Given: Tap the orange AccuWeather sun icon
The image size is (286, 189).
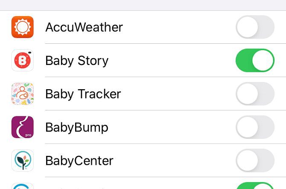Looking at the screenshot, I should pyautogui.click(x=23, y=27).
